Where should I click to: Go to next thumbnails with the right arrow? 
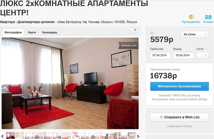(x=138, y=136)
